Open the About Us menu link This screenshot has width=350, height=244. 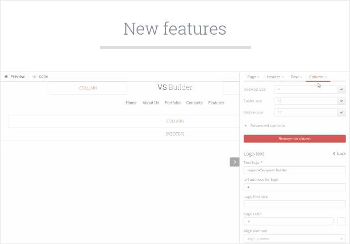point(151,103)
